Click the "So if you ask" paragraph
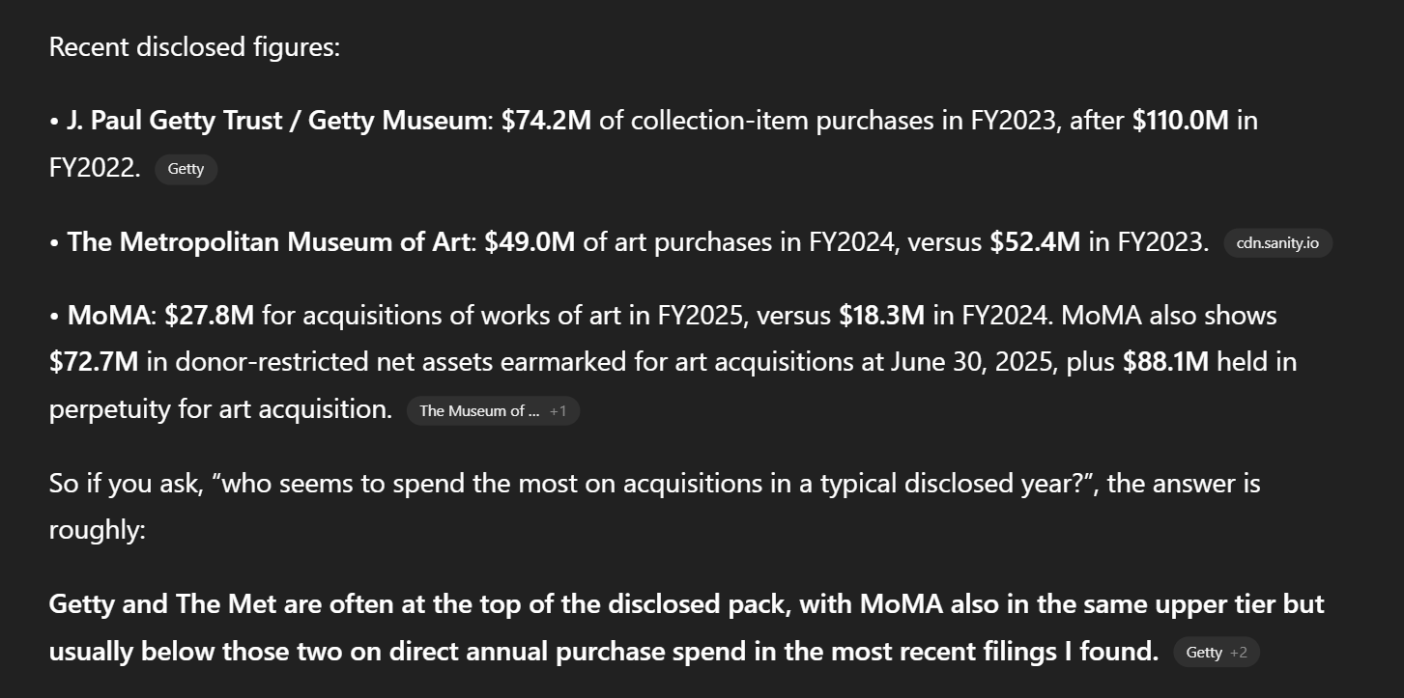 tap(654, 483)
